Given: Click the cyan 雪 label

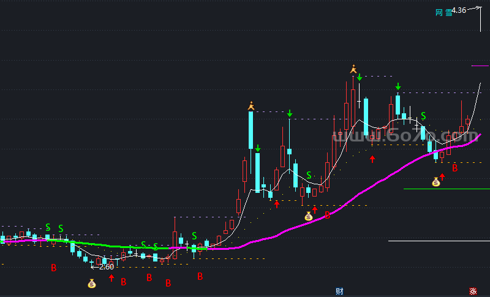Looking at the screenshot, I should (449, 12).
